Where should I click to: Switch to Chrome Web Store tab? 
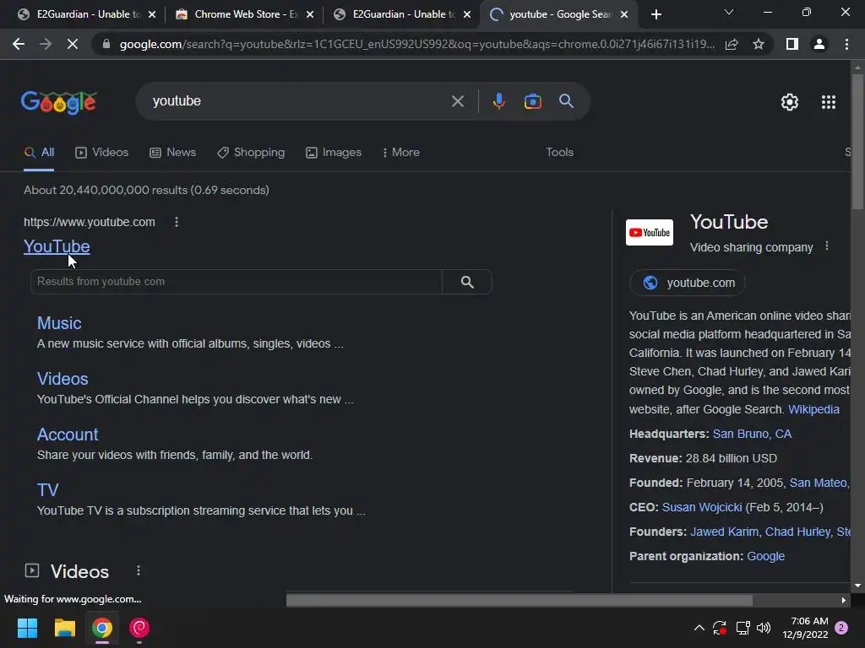237,14
